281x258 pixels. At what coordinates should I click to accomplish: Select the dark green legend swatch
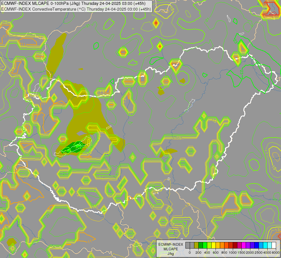click(201, 245)
